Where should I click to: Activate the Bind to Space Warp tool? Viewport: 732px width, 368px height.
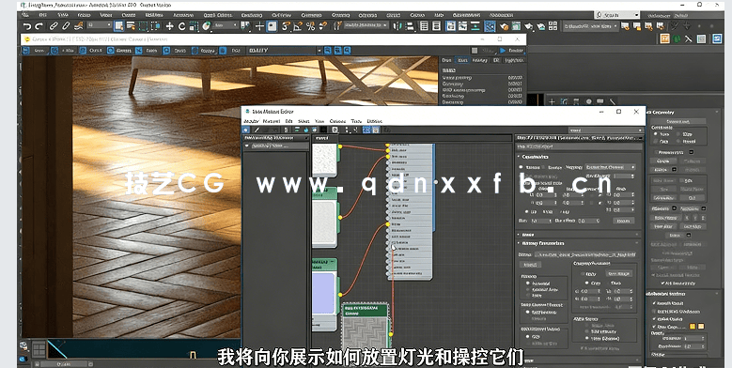pyautogui.click(x=78, y=26)
